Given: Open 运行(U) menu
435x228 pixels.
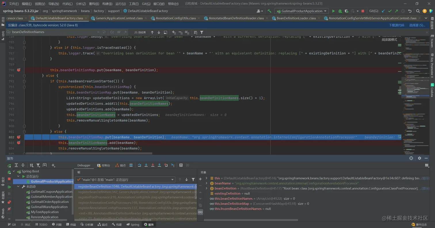Looking at the screenshot, I should coord(120,4).
